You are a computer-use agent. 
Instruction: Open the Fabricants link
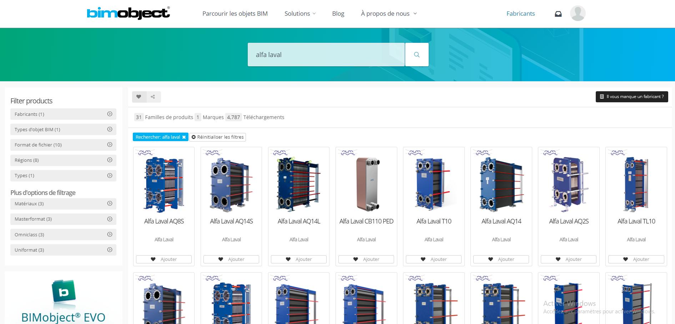pyautogui.click(x=520, y=14)
